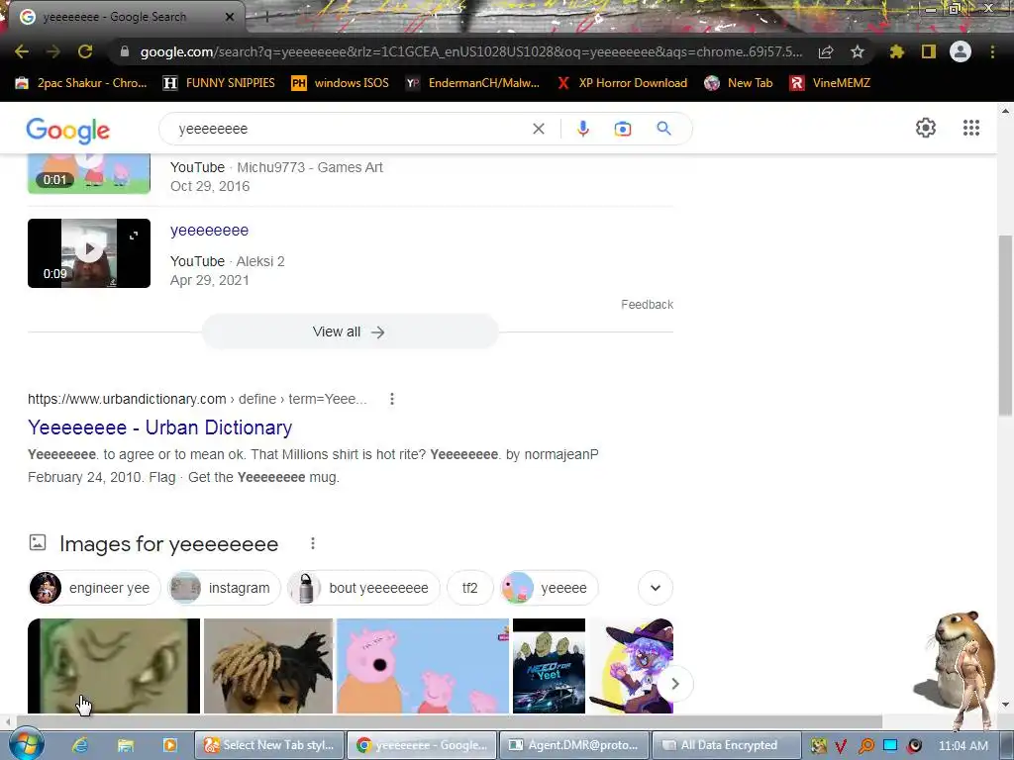Select the bout yeeeeeeee image chip

tap(363, 588)
